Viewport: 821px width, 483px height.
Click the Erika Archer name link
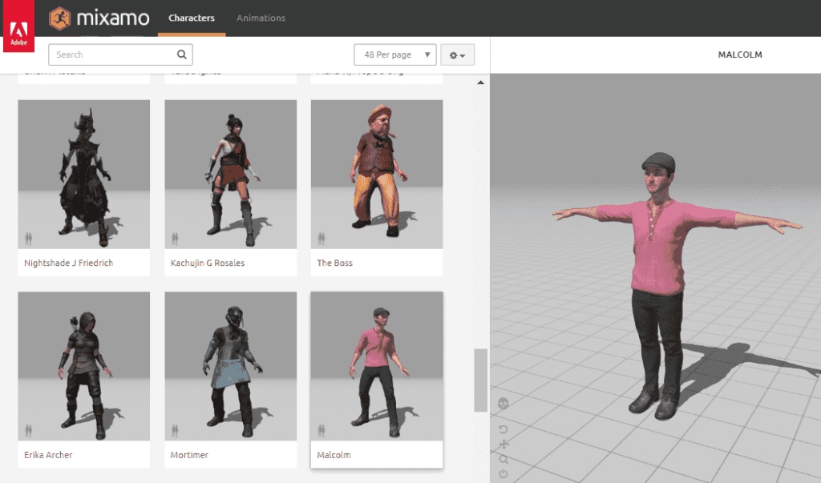[51, 454]
